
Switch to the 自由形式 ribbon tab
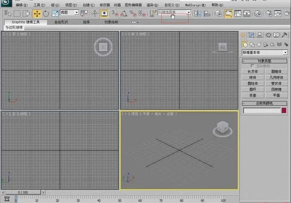click(61, 22)
